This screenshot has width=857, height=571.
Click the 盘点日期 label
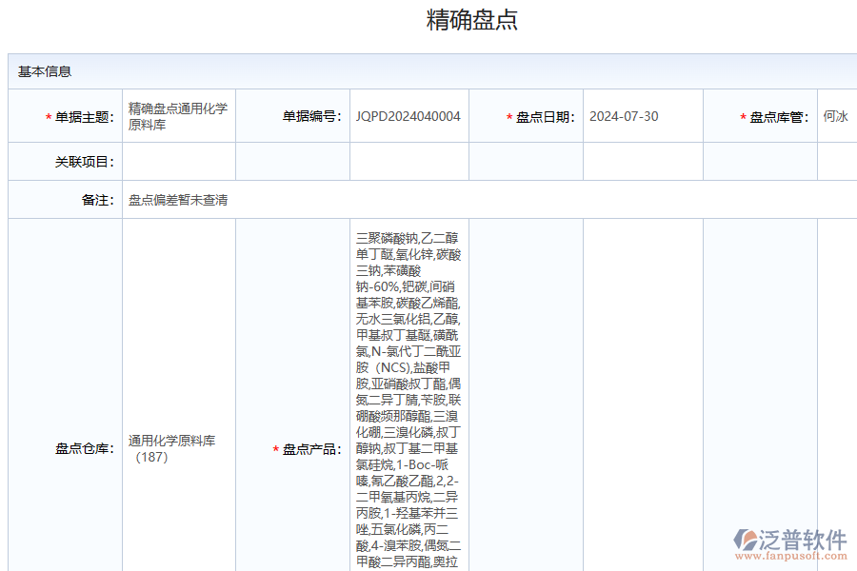click(545, 117)
